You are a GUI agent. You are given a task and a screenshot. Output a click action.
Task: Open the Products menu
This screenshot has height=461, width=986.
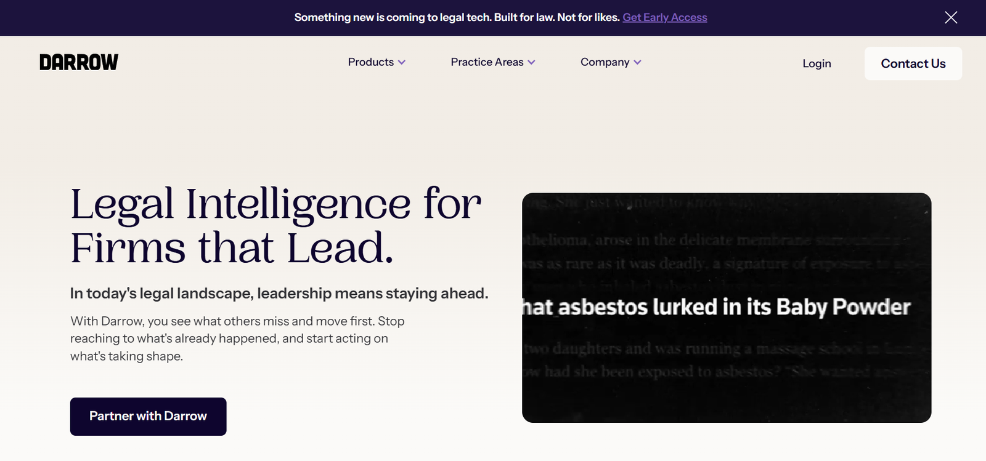tap(371, 62)
